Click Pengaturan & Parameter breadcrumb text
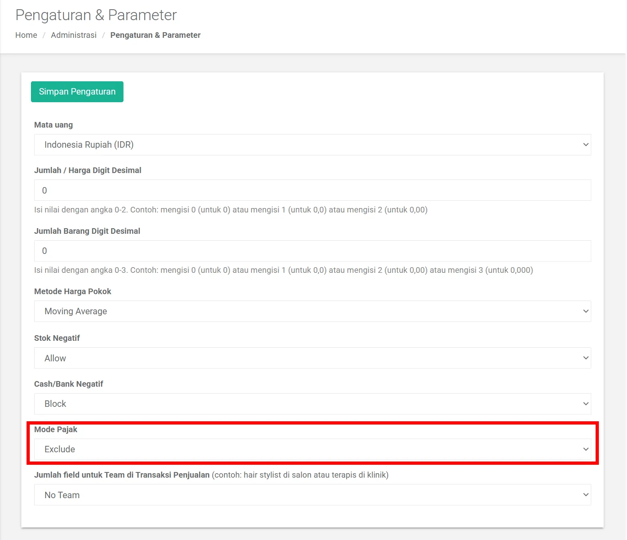The width and height of the screenshot is (627, 540). 155,35
